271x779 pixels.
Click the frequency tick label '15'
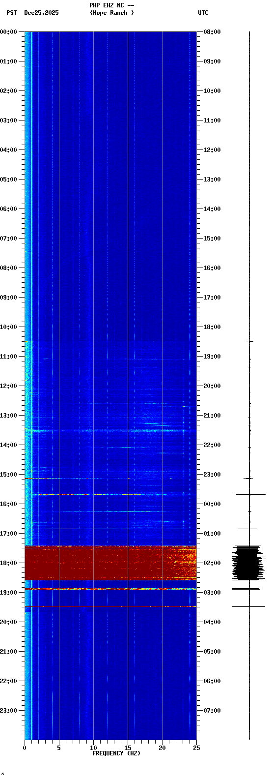(128, 748)
